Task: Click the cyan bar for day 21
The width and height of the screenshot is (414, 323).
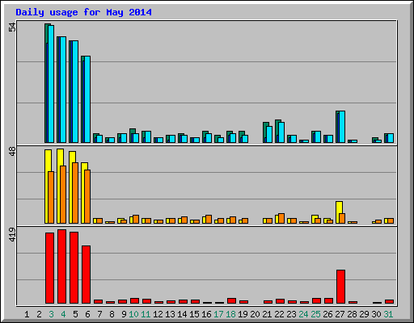Action: click(269, 135)
